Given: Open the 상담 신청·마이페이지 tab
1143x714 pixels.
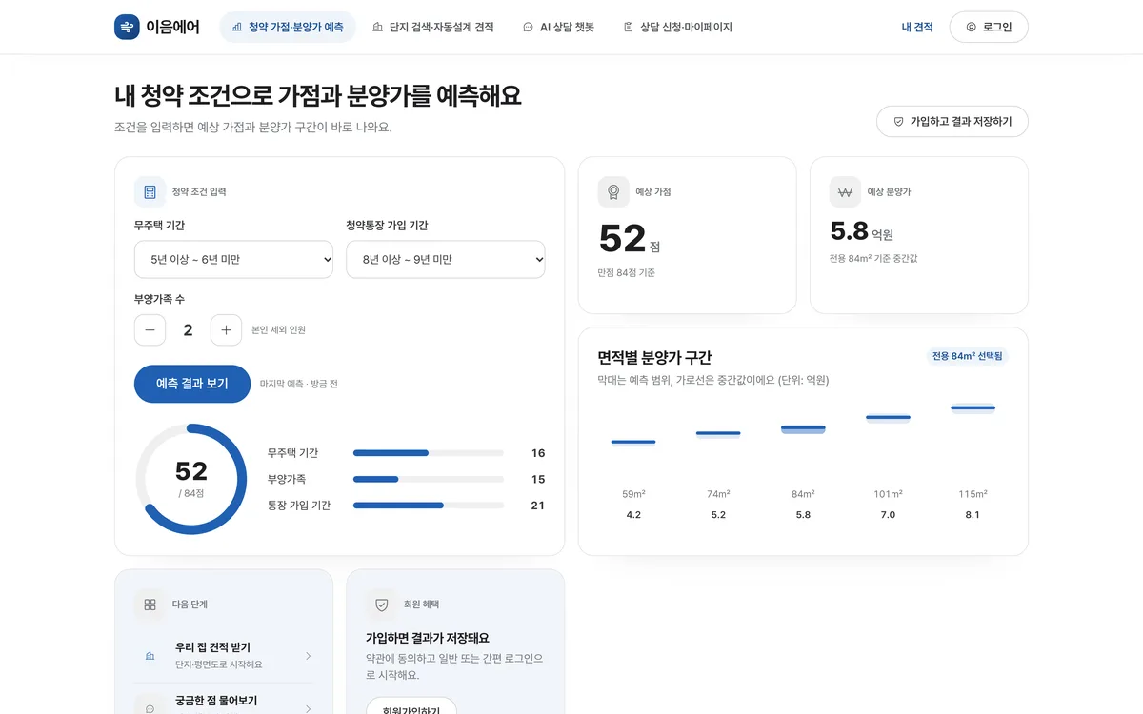Looking at the screenshot, I should [x=677, y=28].
